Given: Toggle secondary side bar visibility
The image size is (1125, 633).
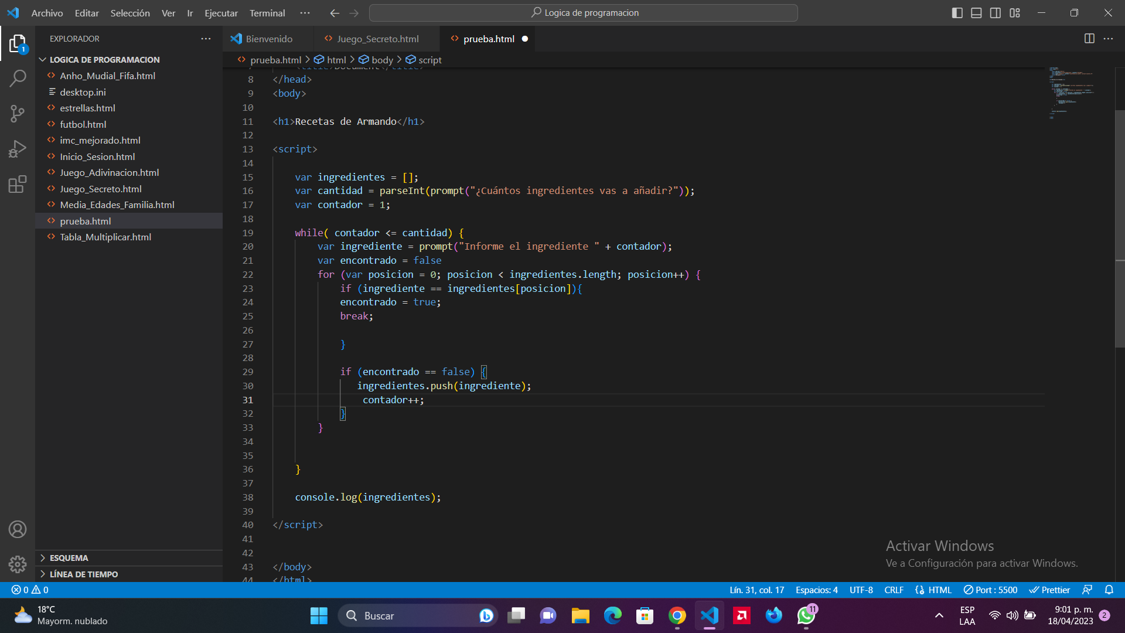Looking at the screenshot, I should tap(996, 13).
